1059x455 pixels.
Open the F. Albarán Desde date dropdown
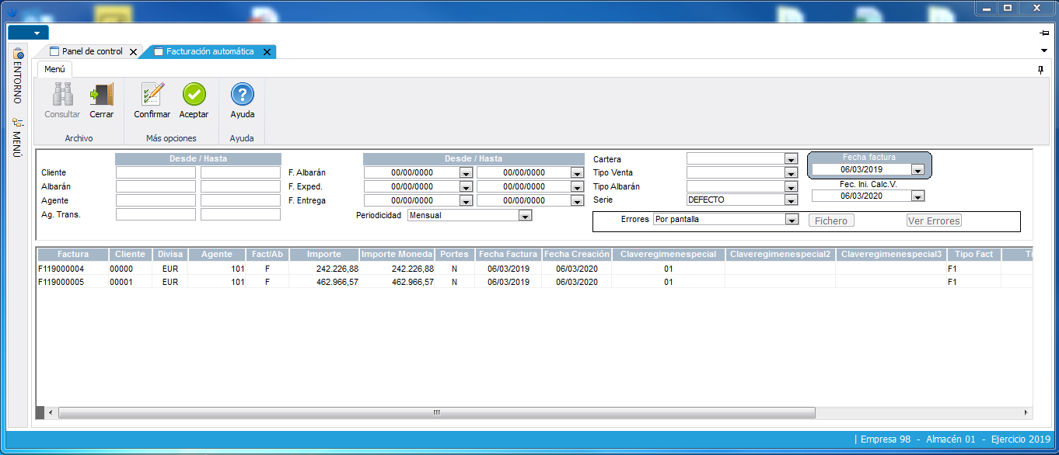tap(466, 173)
